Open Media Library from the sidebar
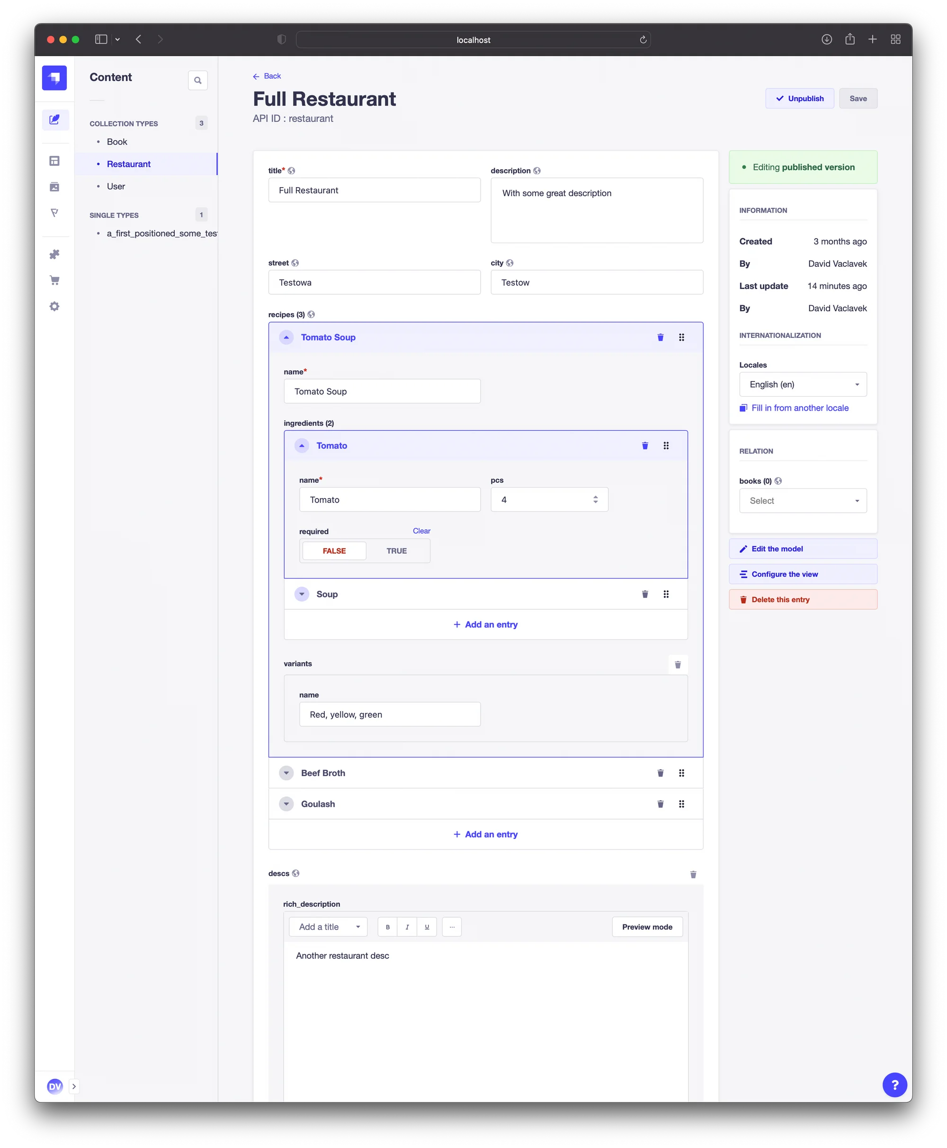 click(54, 187)
